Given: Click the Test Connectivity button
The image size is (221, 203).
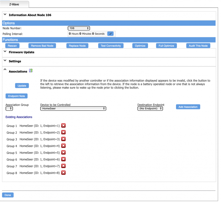Looking at the screenshot, I should click(x=111, y=46).
